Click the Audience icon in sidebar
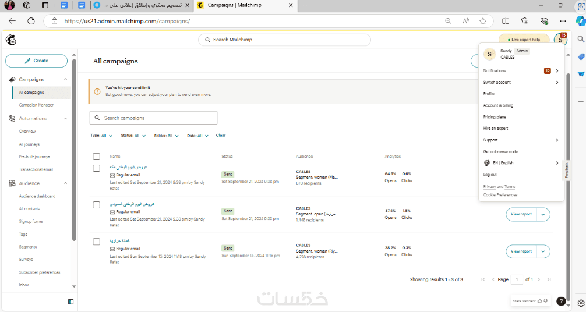Viewport: 586px width, 312px height. 12,183
